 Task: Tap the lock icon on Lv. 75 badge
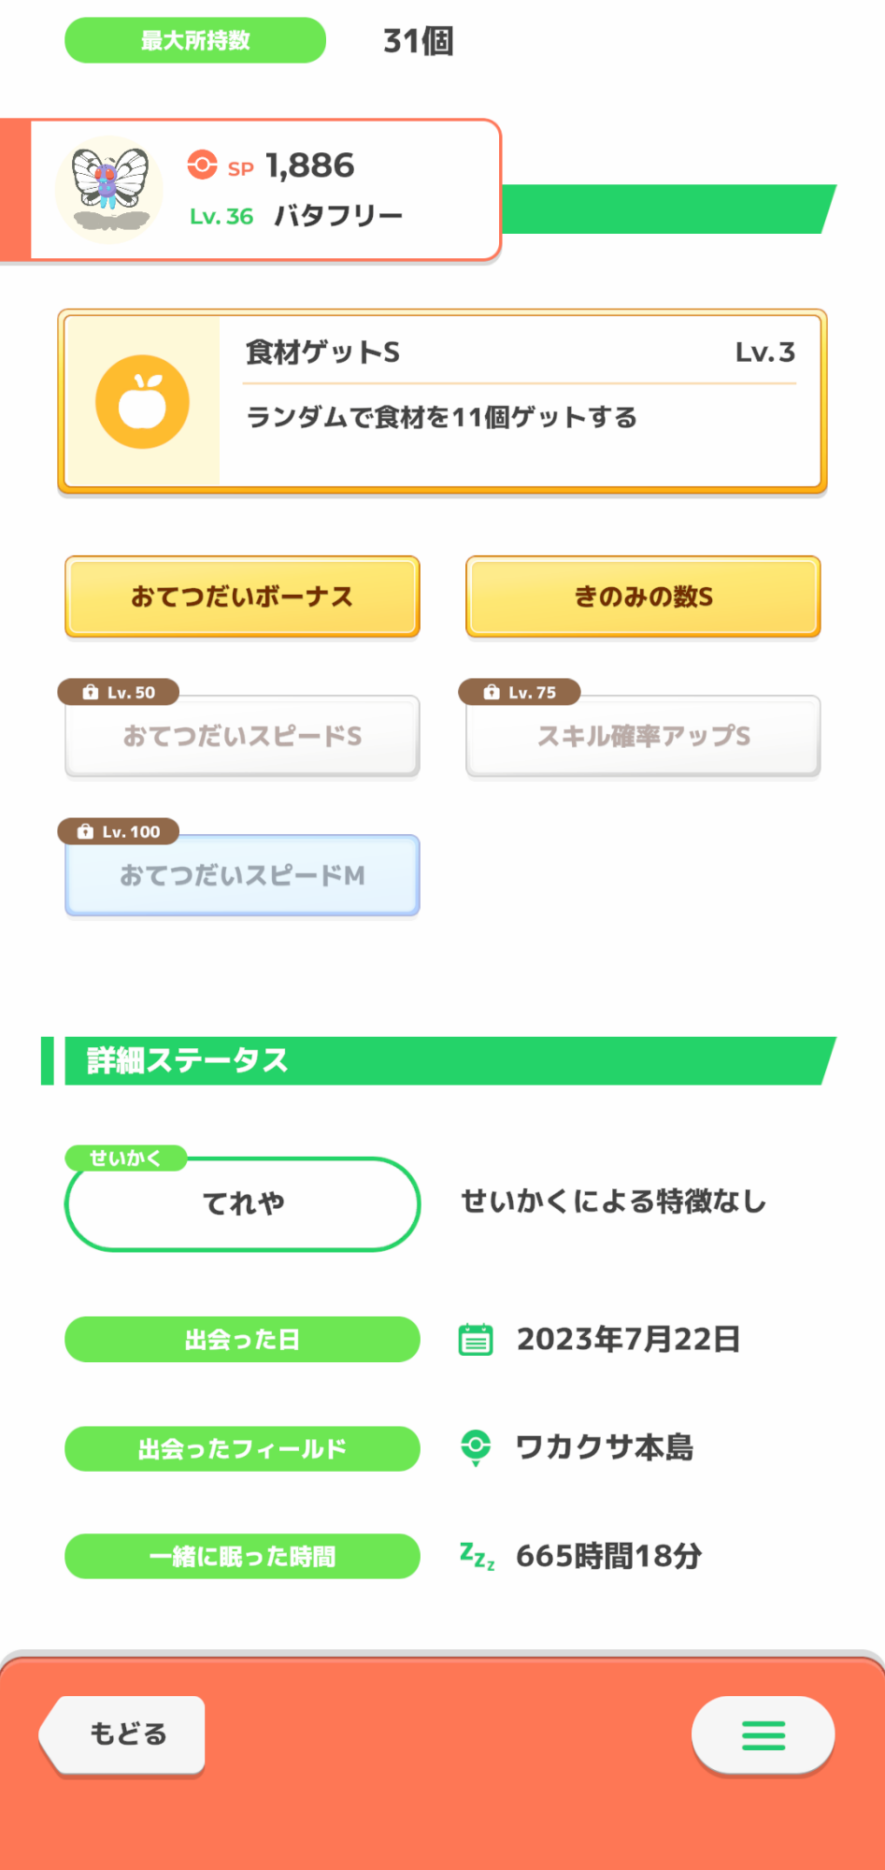492,692
